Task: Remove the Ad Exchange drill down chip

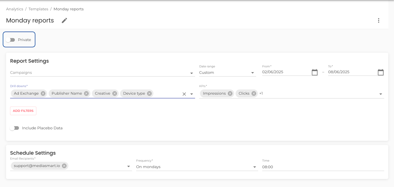Action: pyautogui.click(x=43, y=94)
